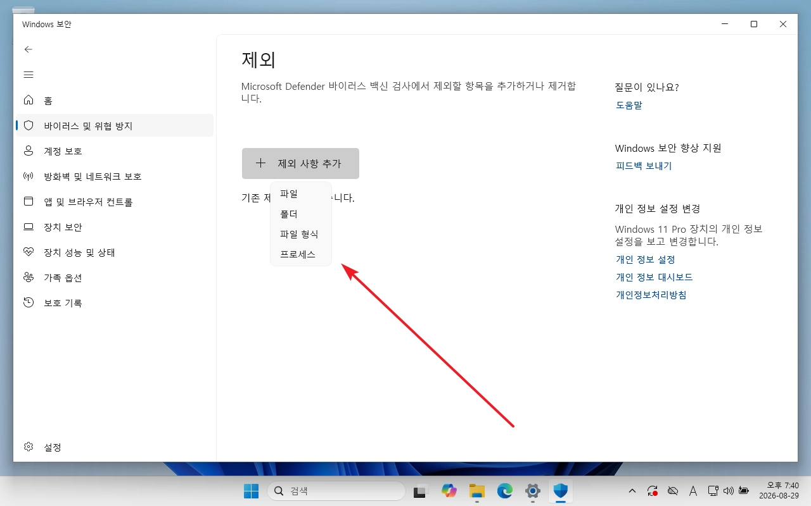The width and height of the screenshot is (811, 506).
Task: Open the 개인 정보 설정 link
Action: pos(646,259)
